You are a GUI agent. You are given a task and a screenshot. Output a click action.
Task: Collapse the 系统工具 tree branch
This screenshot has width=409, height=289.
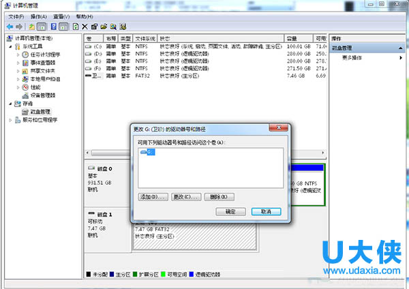[10, 46]
